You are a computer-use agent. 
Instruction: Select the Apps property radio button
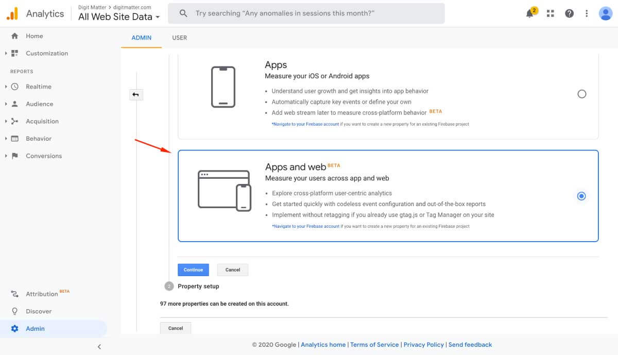tap(582, 94)
